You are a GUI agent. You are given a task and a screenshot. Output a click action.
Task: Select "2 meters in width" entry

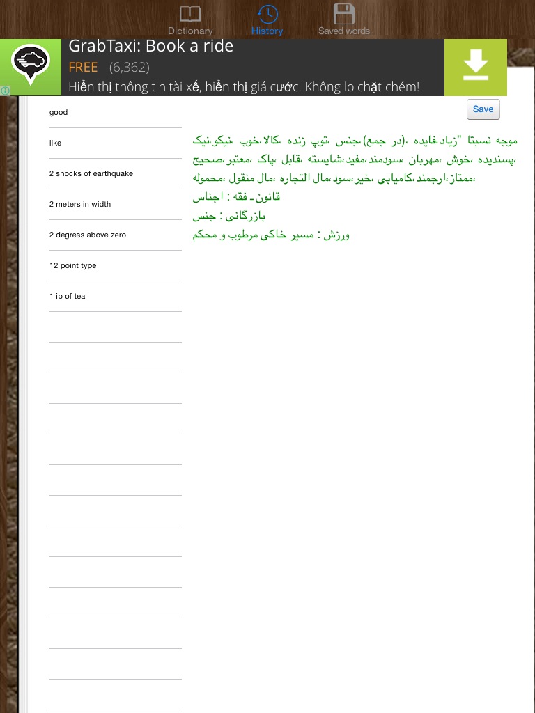point(116,204)
